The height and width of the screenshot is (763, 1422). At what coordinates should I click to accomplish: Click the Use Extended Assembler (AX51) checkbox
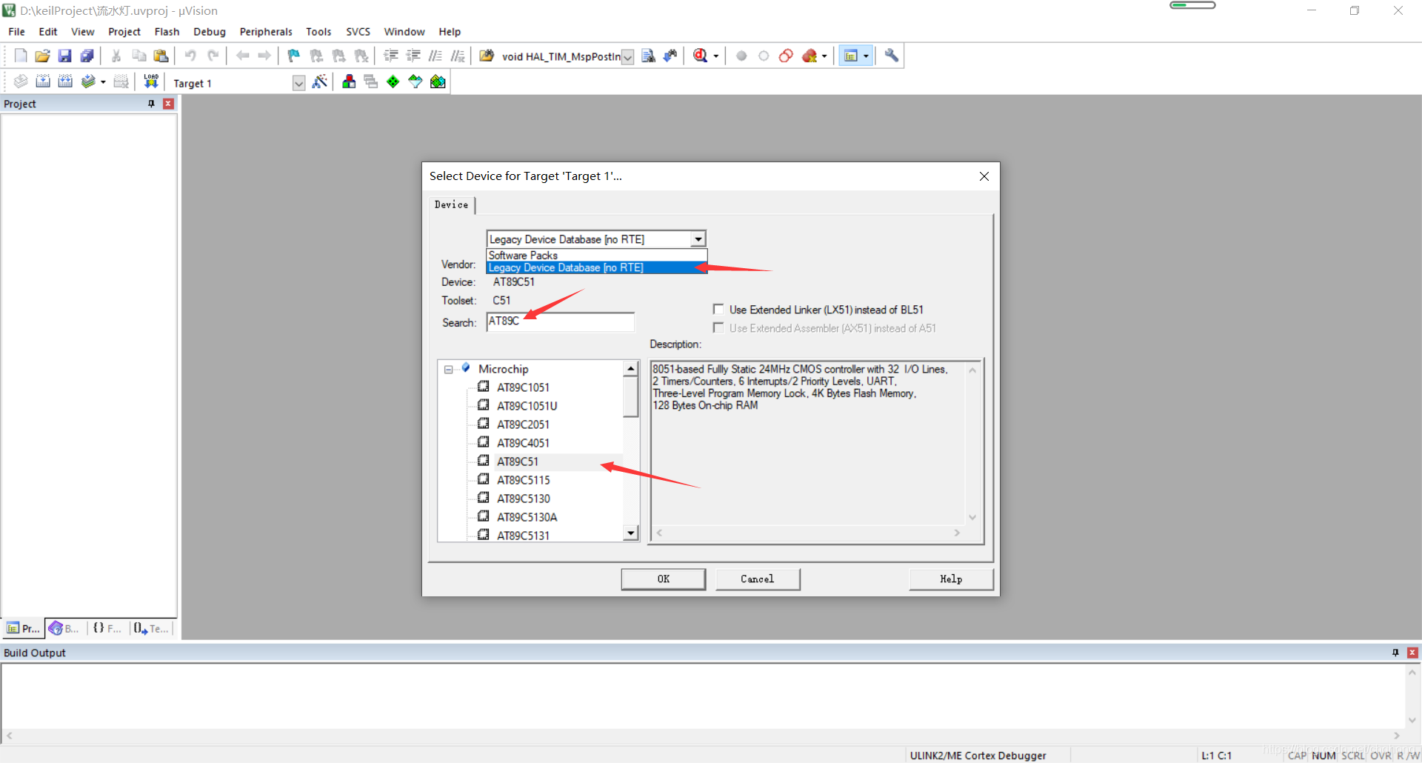pyautogui.click(x=718, y=327)
